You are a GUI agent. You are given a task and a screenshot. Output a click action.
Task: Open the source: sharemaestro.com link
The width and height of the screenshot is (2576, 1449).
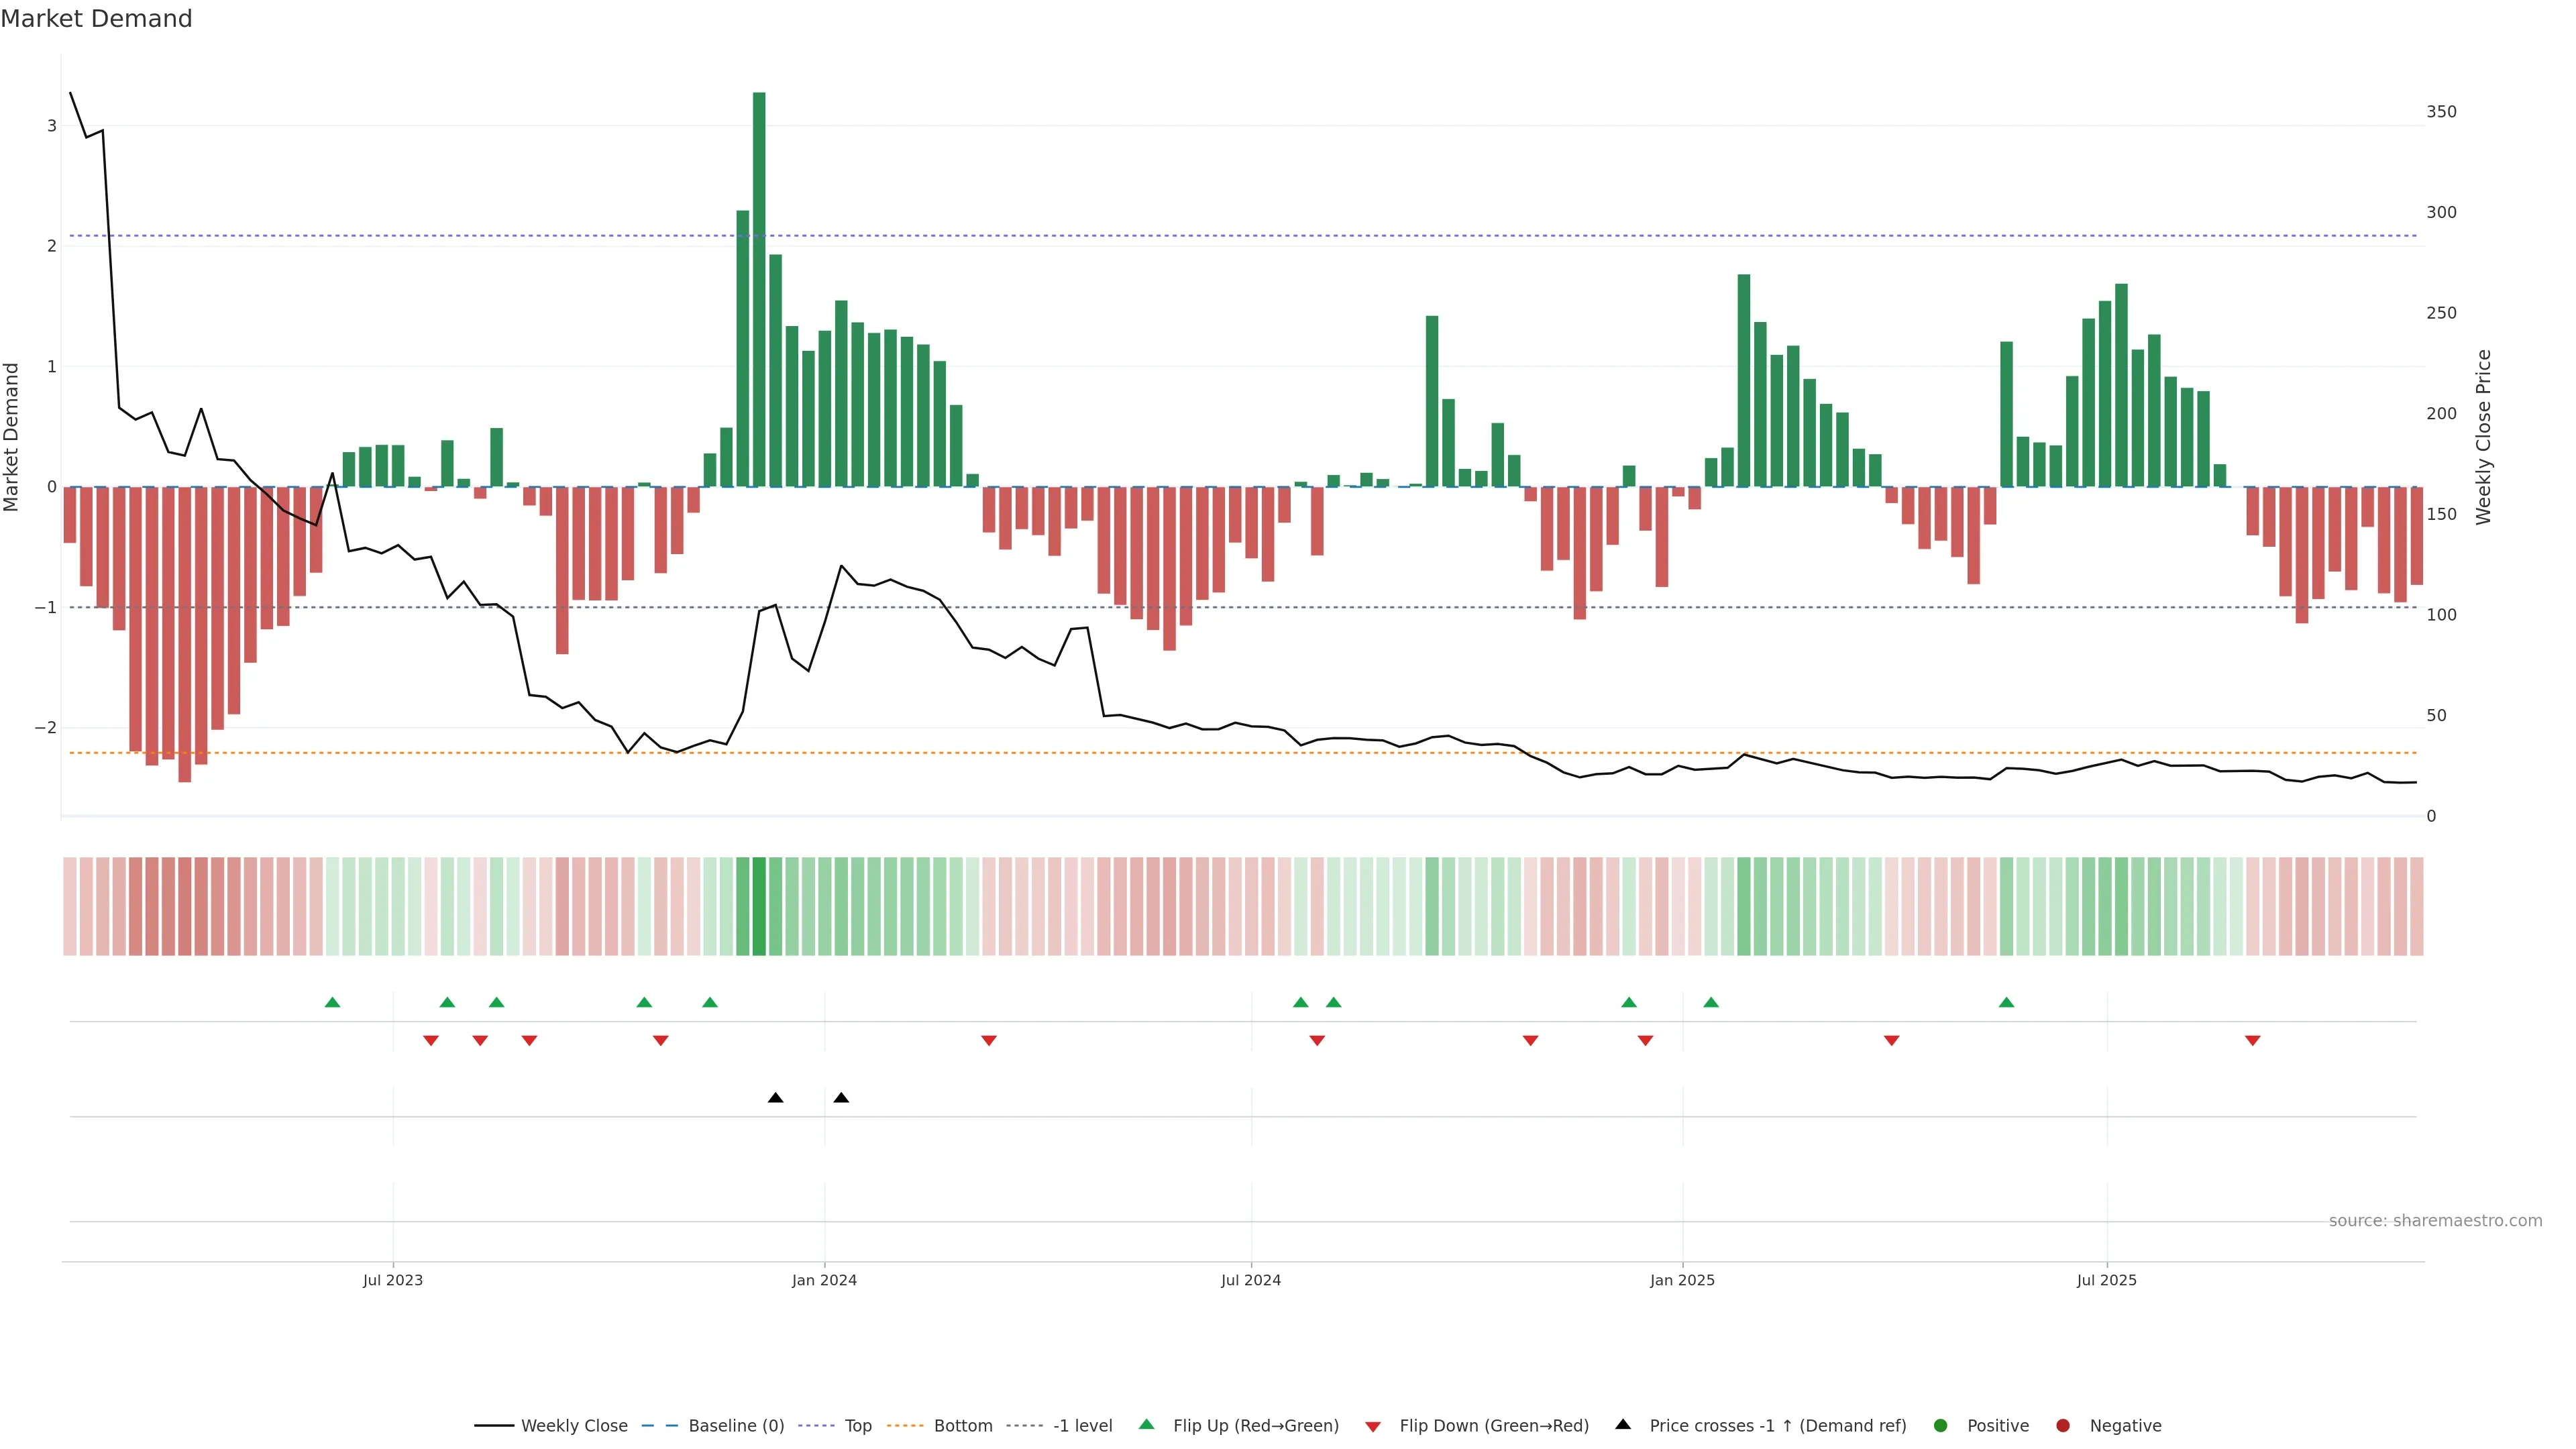pos(2435,1220)
